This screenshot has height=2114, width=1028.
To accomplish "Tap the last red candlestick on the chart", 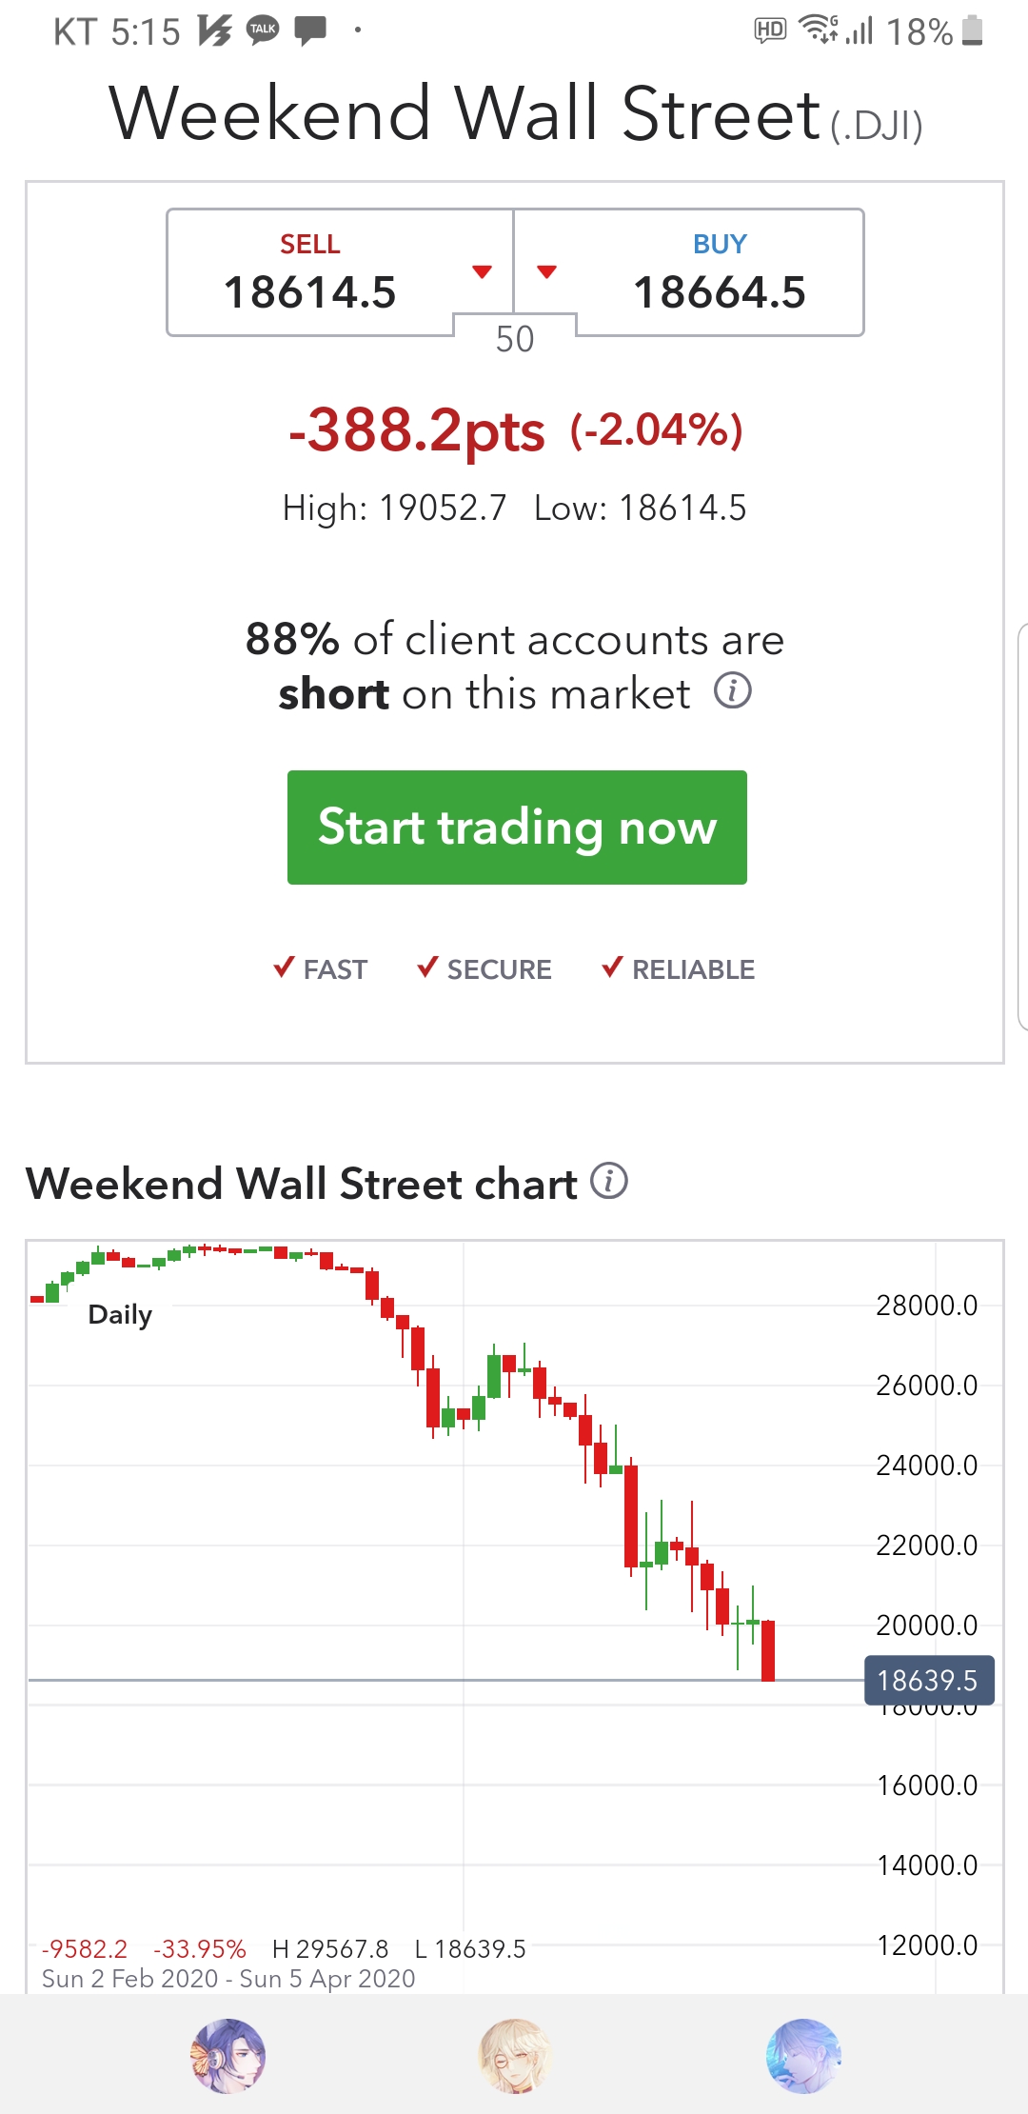I will 768,1650.
